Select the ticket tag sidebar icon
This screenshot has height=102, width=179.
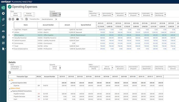tap(3, 19)
